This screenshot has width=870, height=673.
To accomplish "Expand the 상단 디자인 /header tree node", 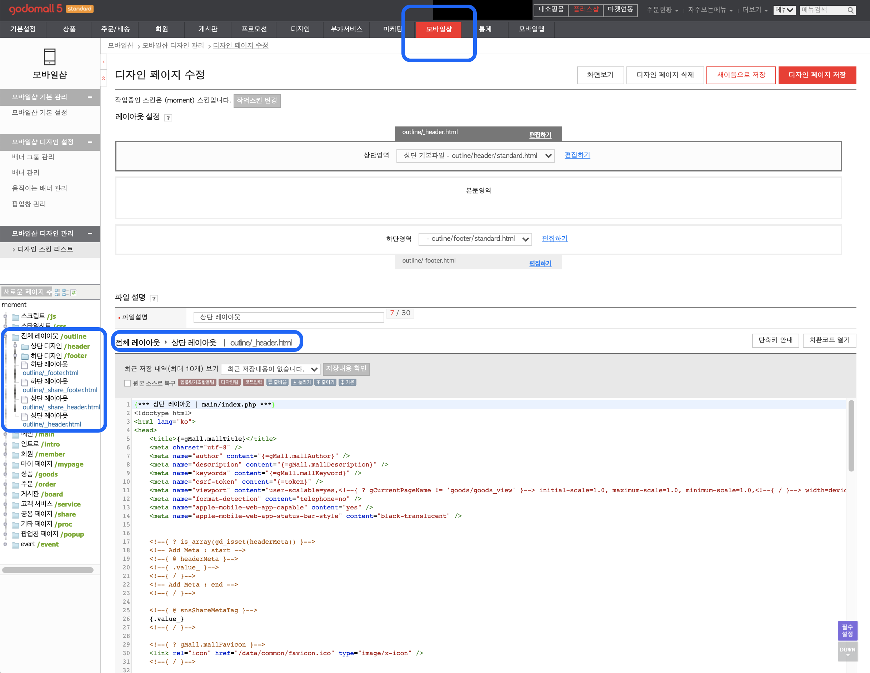I will 15,346.
